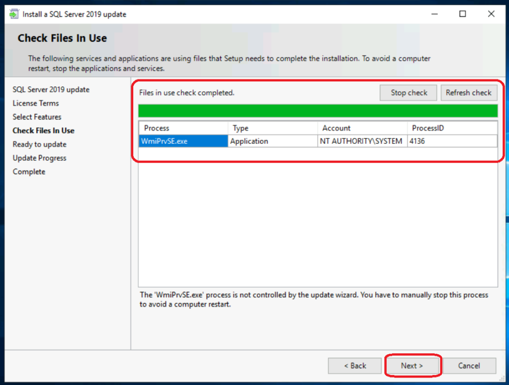Select the Update Progress step
The width and height of the screenshot is (509, 385).
pyautogui.click(x=40, y=158)
